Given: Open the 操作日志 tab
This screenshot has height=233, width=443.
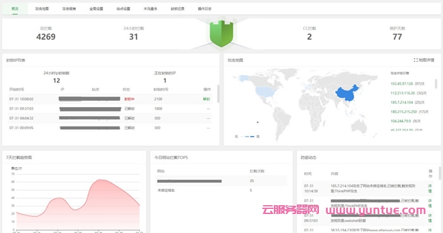Looking at the screenshot, I should coord(204,9).
